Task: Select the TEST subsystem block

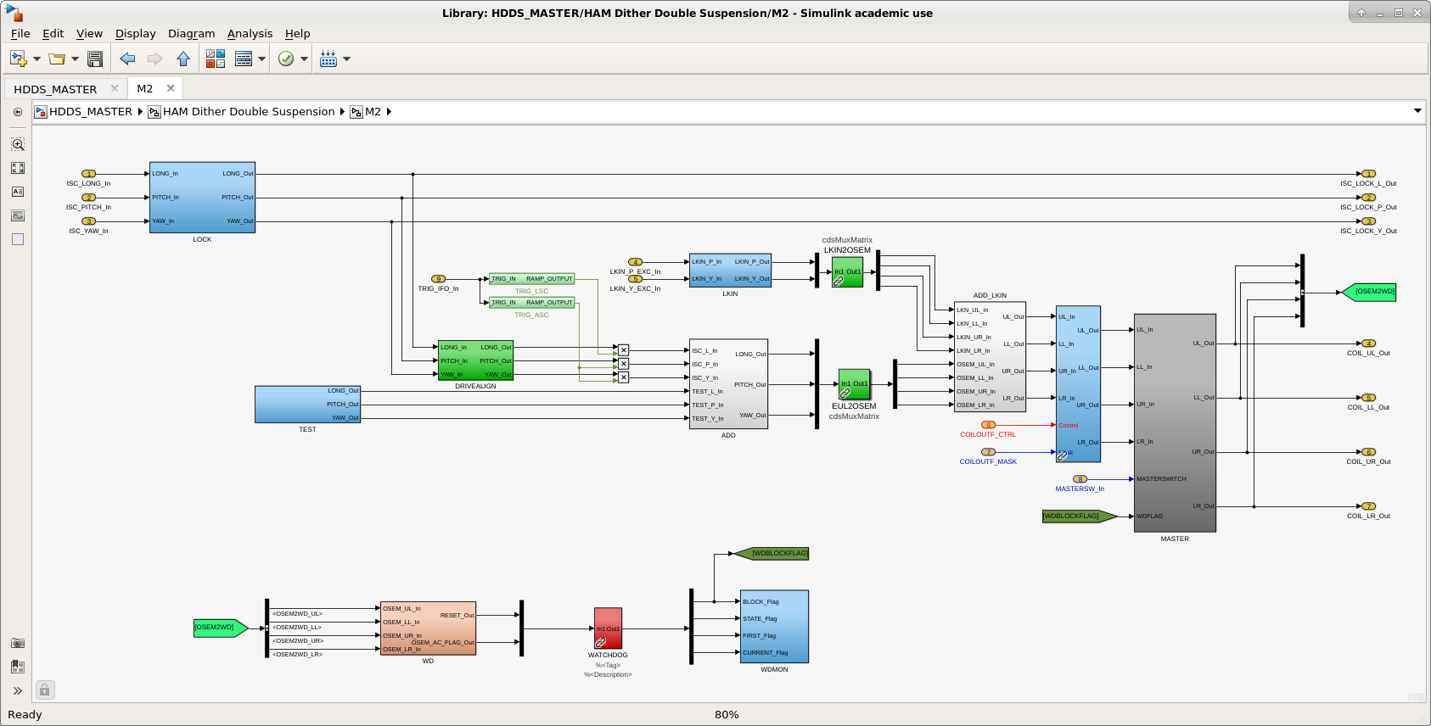Action: 307,405
